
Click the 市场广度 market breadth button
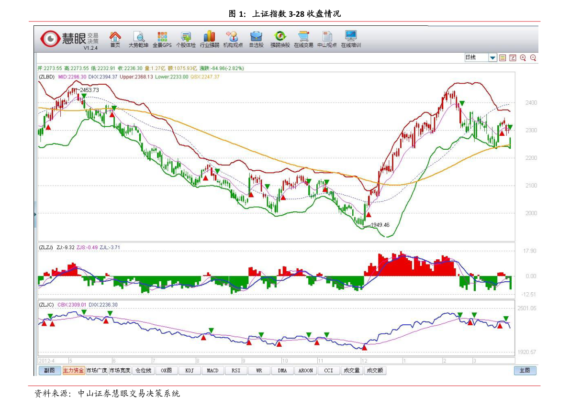[x=97, y=371]
